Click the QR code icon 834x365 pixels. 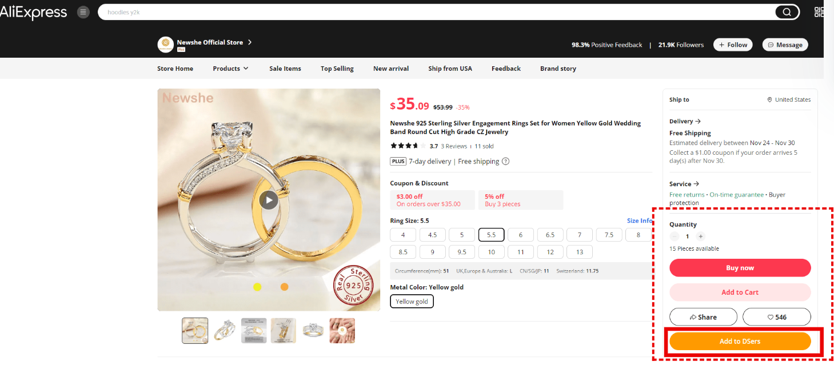coord(819,12)
